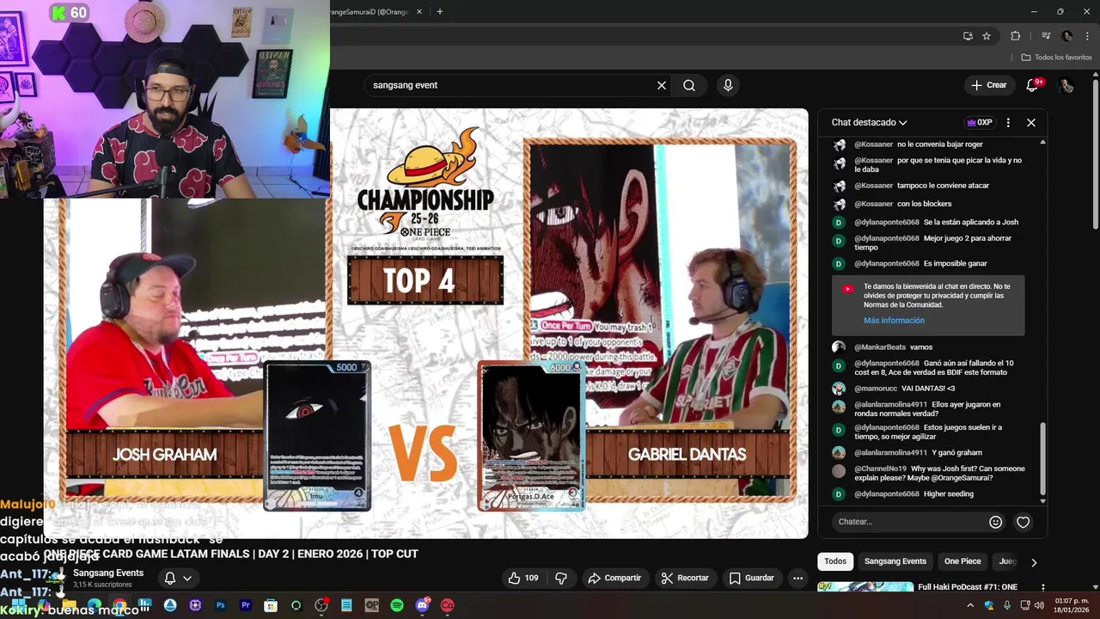
Task: Open Windows Security tray icon
Action: pos(989,605)
